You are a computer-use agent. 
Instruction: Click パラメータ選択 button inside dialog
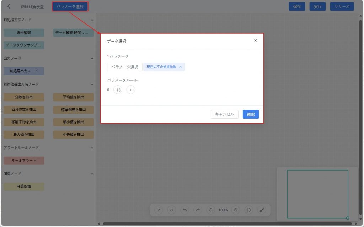pos(124,67)
